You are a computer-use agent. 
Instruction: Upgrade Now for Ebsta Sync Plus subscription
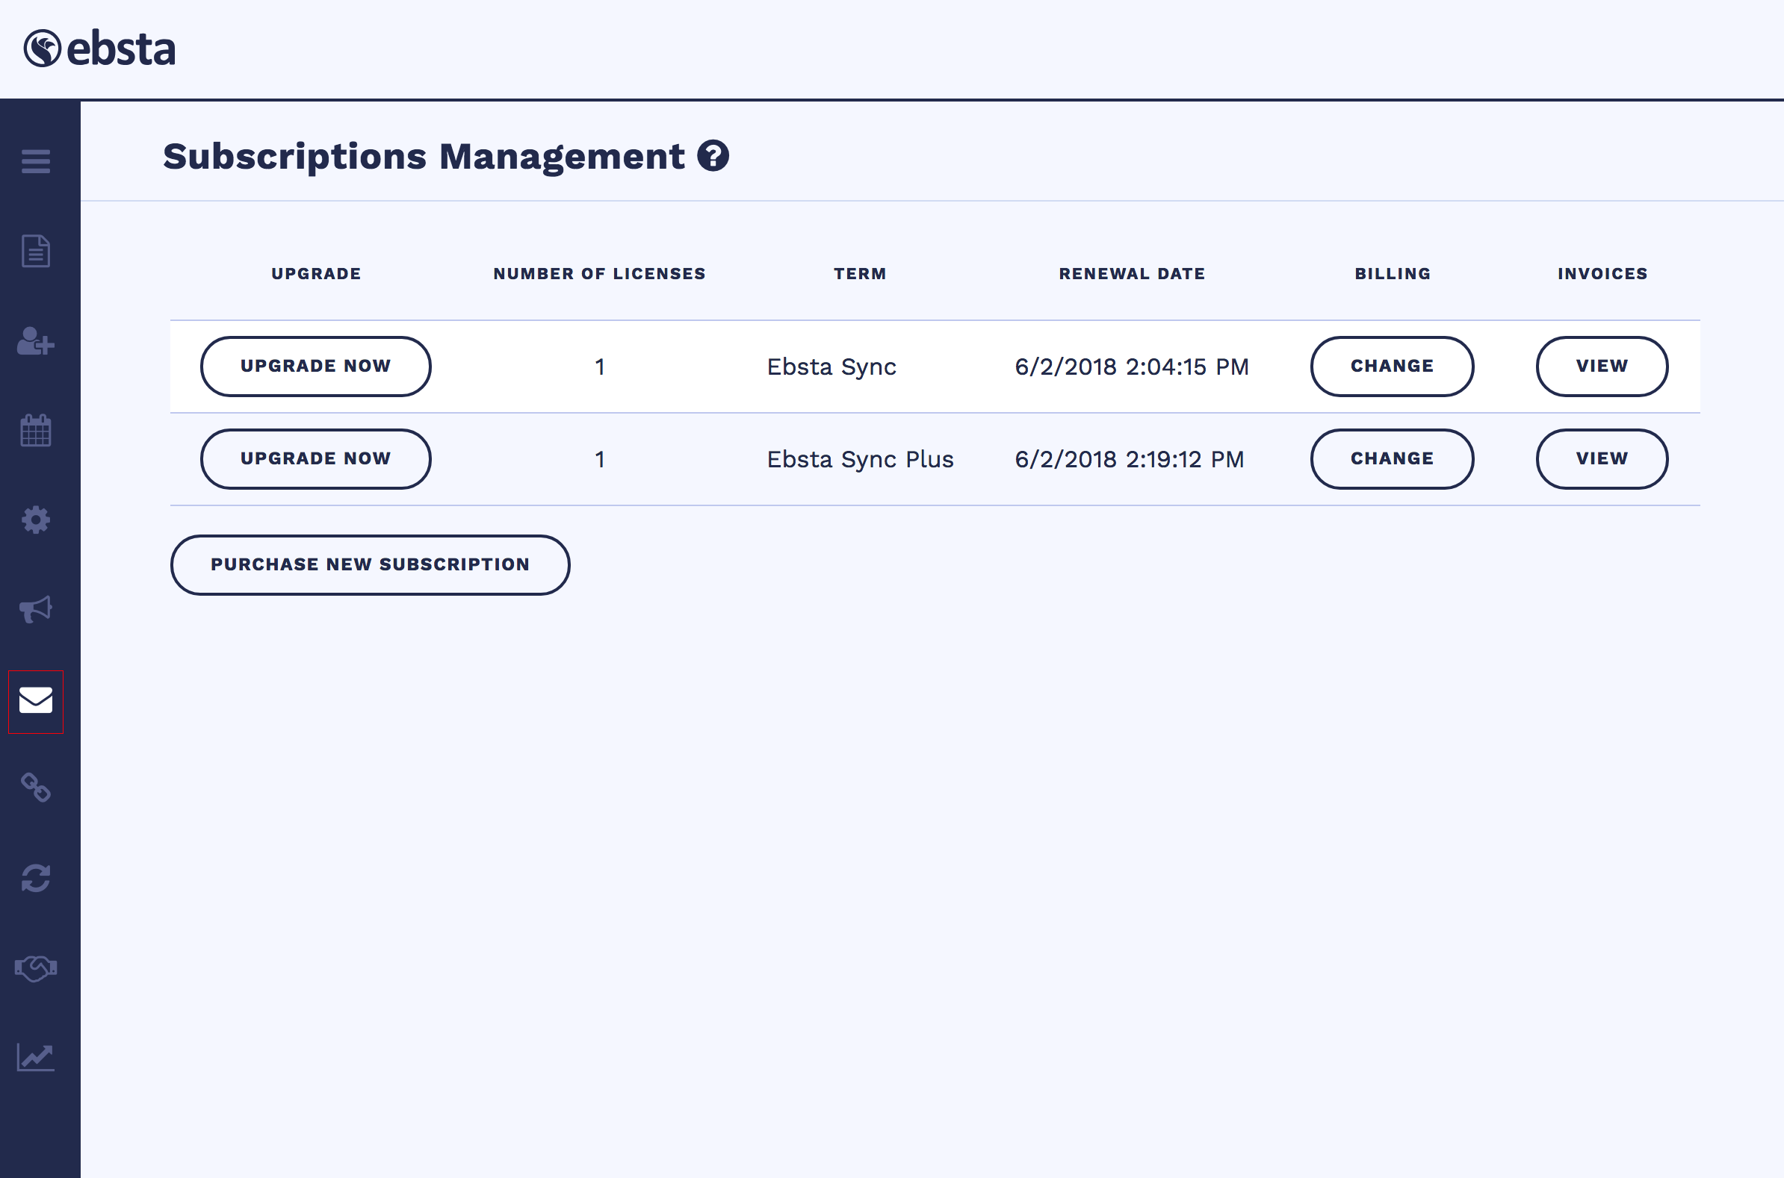(316, 459)
